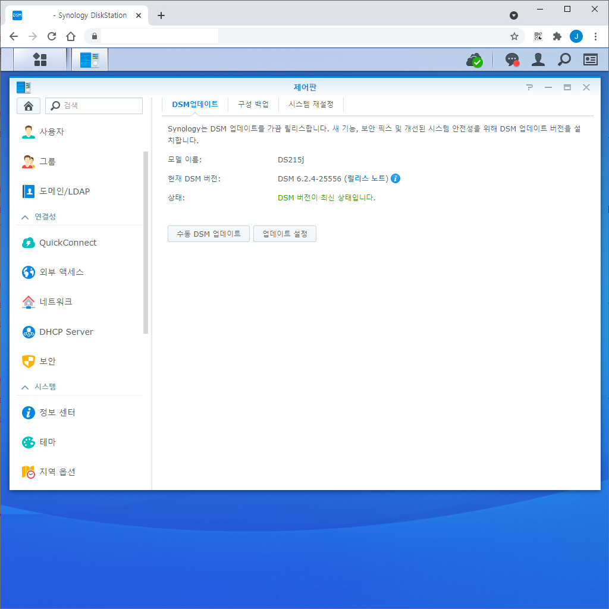The width and height of the screenshot is (609, 609).
Task: Open 네트워크 network settings
Action: point(80,302)
